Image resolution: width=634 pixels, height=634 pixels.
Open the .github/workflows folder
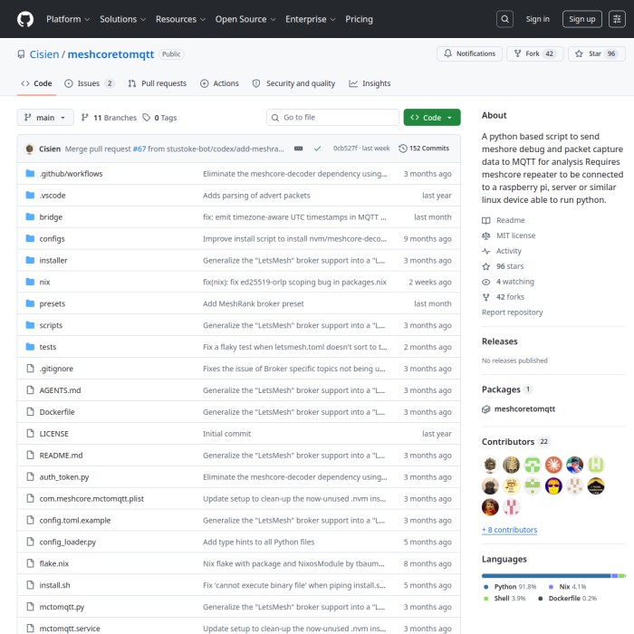[x=72, y=174]
